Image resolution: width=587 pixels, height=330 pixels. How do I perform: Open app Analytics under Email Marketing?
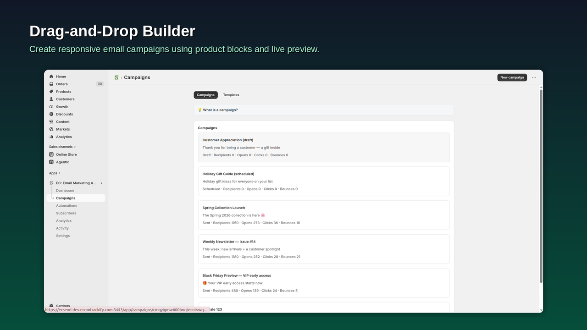click(x=64, y=221)
